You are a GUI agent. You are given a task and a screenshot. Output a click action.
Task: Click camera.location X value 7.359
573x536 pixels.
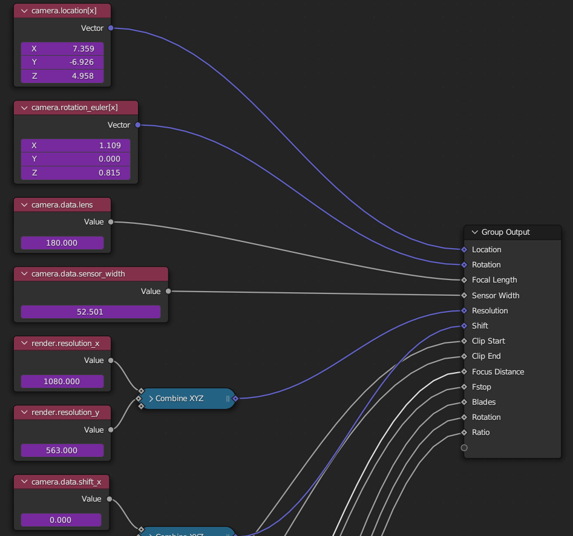tap(62, 48)
